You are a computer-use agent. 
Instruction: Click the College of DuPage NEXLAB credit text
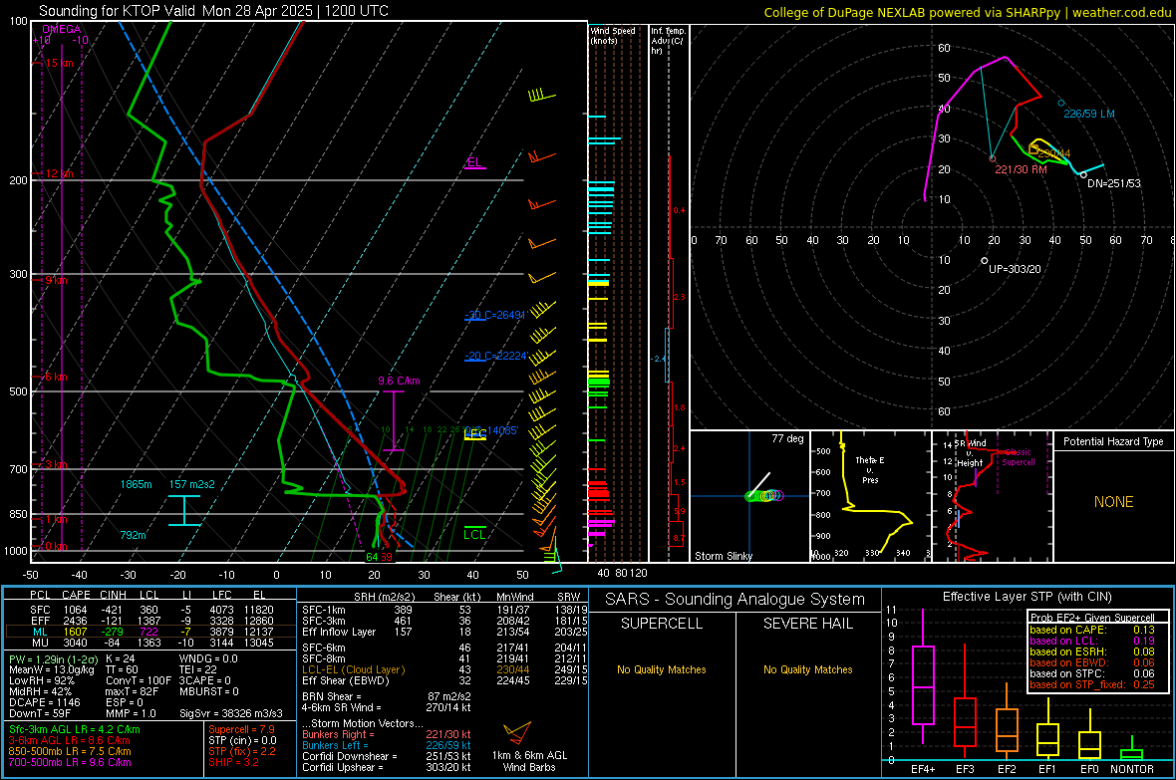(x=967, y=12)
